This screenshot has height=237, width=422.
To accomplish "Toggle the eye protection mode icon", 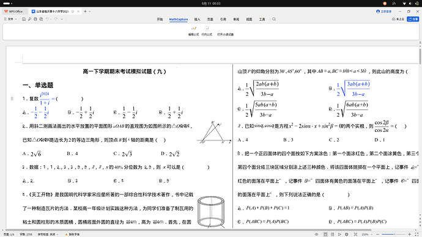I will coord(317,235).
